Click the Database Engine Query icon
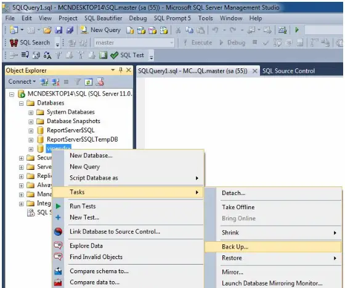Screen dimensions: 345x288 (130, 30)
